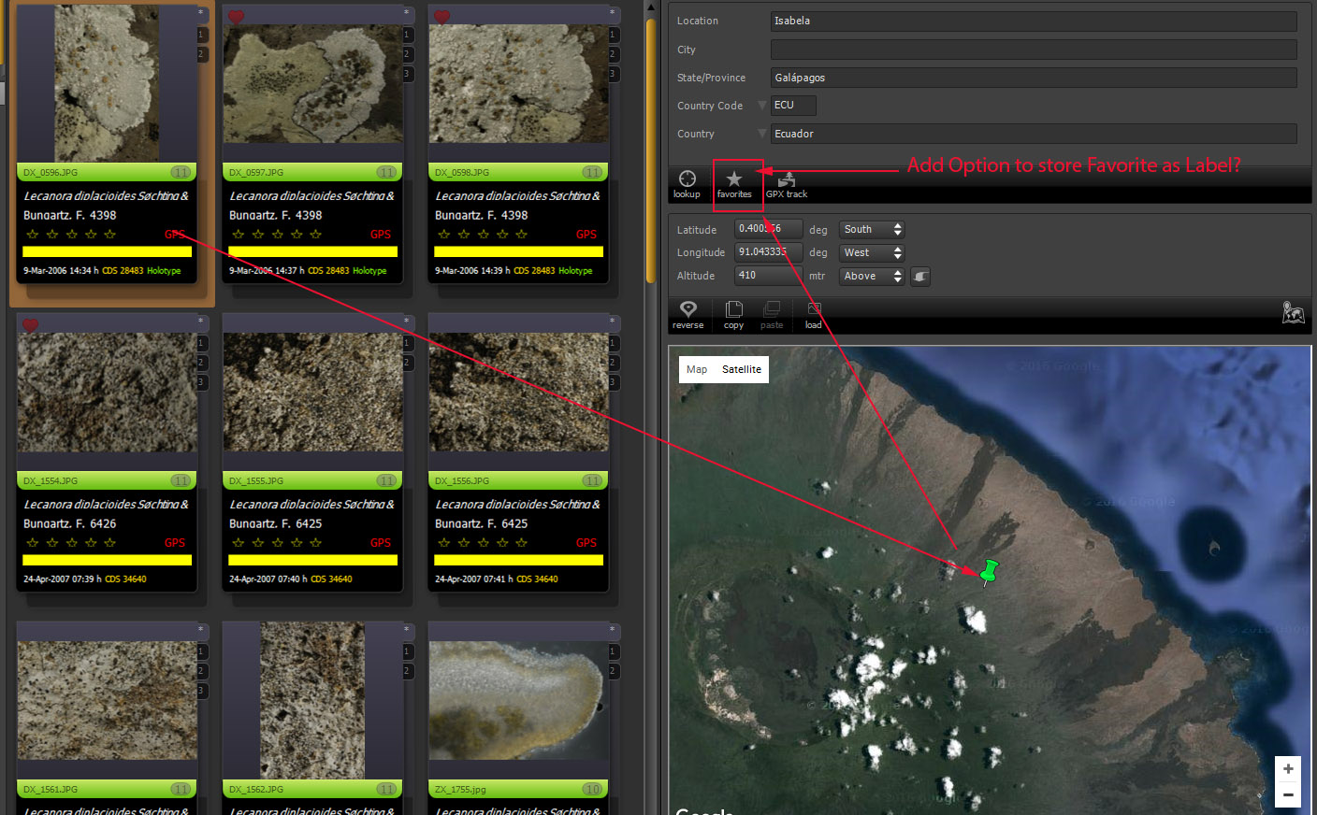Screen dimensions: 1317x815
Task: Open the GPS lookup tool
Action: (687, 184)
